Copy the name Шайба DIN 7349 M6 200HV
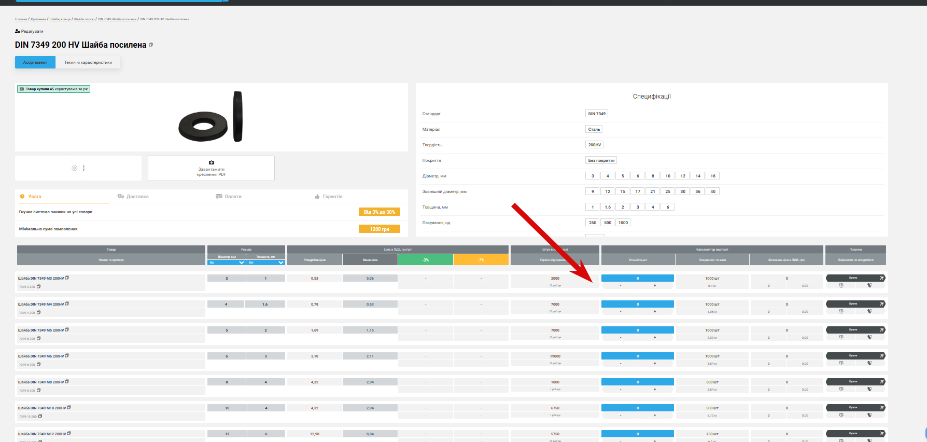The image size is (927, 442). [x=67, y=356]
